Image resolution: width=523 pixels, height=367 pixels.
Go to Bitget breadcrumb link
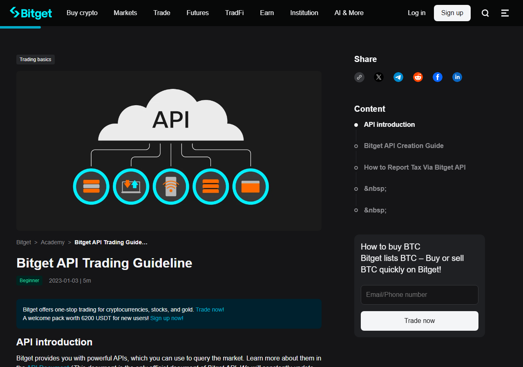tap(24, 242)
